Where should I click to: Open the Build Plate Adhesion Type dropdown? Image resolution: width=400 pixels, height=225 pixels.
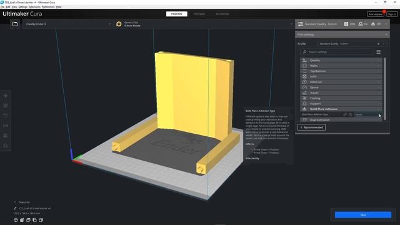(x=367, y=114)
